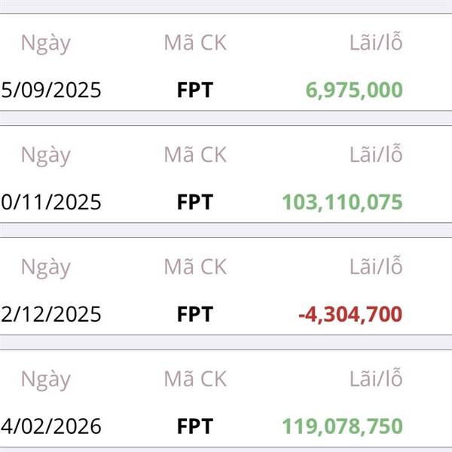The width and height of the screenshot is (452, 452).
Task: Click the Lãi/lỗ header above 119,078,750
Action: (x=376, y=379)
